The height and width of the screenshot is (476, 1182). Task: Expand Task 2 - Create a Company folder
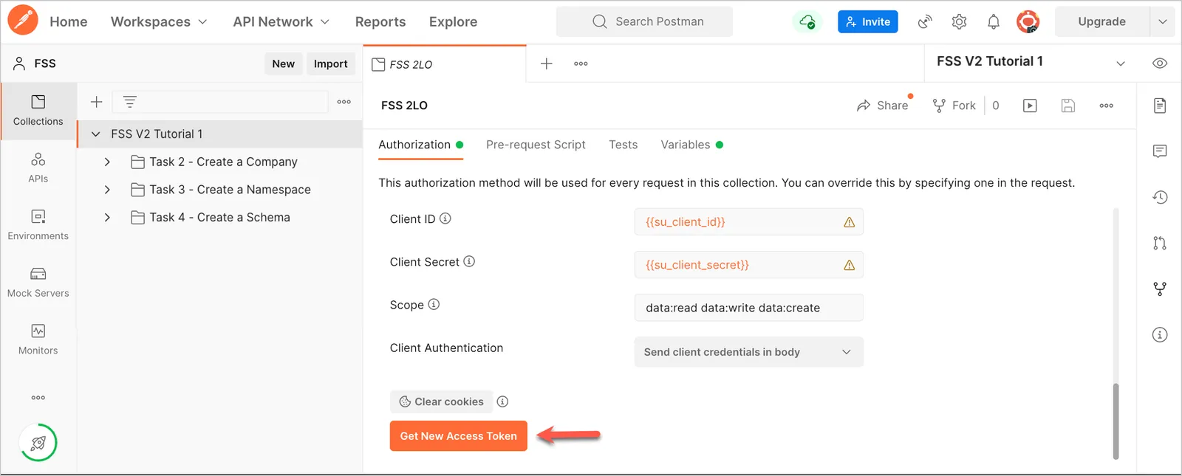pyautogui.click(x=107, y=162)
